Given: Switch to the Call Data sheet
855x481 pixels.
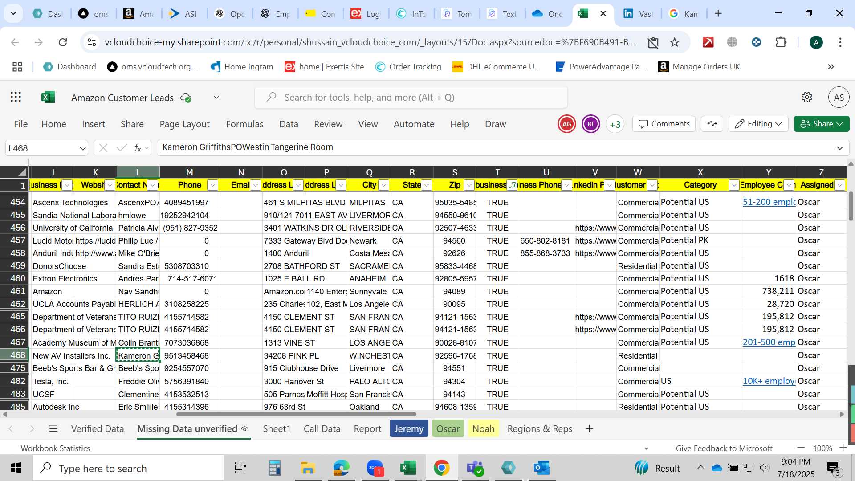Looking at the screenshot, I should [322, 429].
